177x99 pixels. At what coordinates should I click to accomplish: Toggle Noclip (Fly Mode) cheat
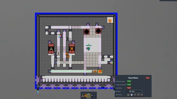(x=129, y=81)
